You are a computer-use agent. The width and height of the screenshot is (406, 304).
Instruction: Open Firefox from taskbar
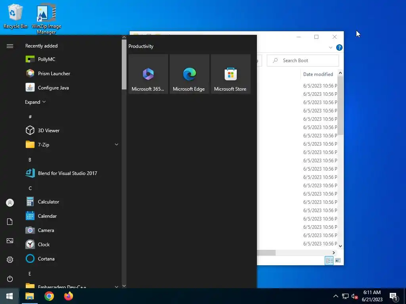click(x=68, y=296)
